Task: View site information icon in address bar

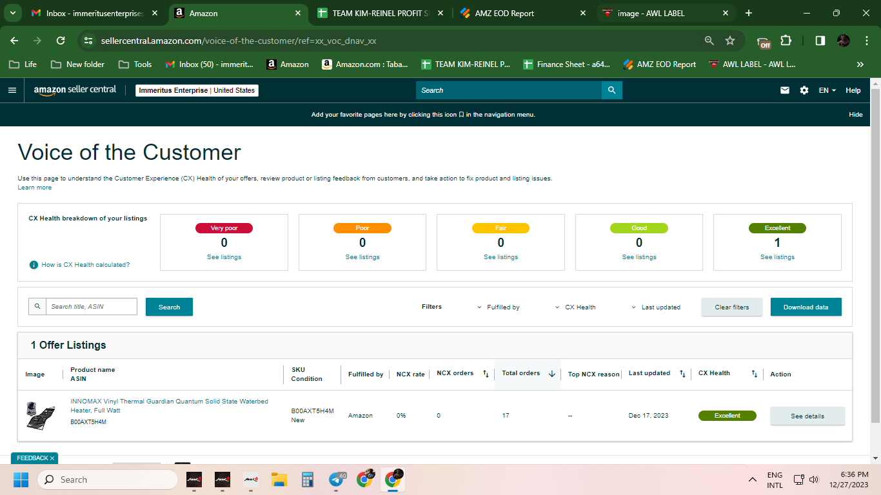Action: coord(88,41)
